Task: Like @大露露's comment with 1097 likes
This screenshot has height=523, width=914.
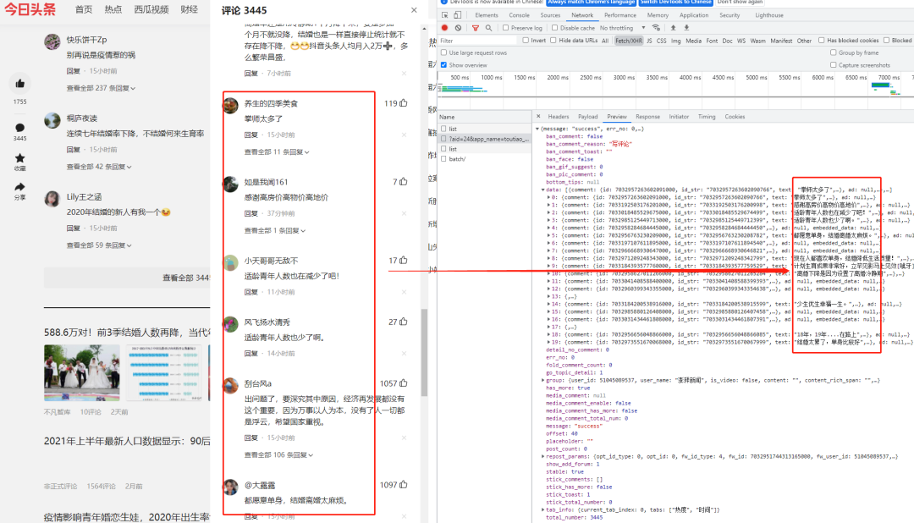Action: (404, 485)
